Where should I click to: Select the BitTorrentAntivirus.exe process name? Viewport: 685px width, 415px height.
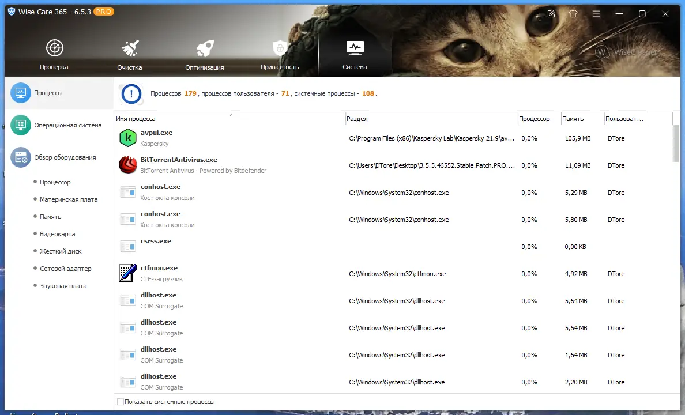tap(179, 160)
